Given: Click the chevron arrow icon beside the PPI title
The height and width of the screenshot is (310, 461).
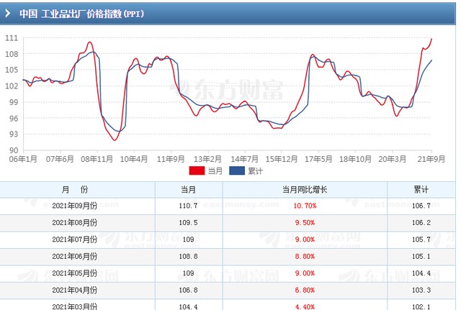Looking at the screenshot, I should click(x=9, y=14).
